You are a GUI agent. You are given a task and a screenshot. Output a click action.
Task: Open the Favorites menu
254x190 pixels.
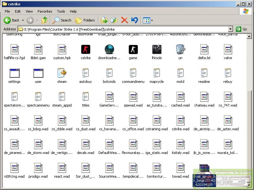pos(45,11)
